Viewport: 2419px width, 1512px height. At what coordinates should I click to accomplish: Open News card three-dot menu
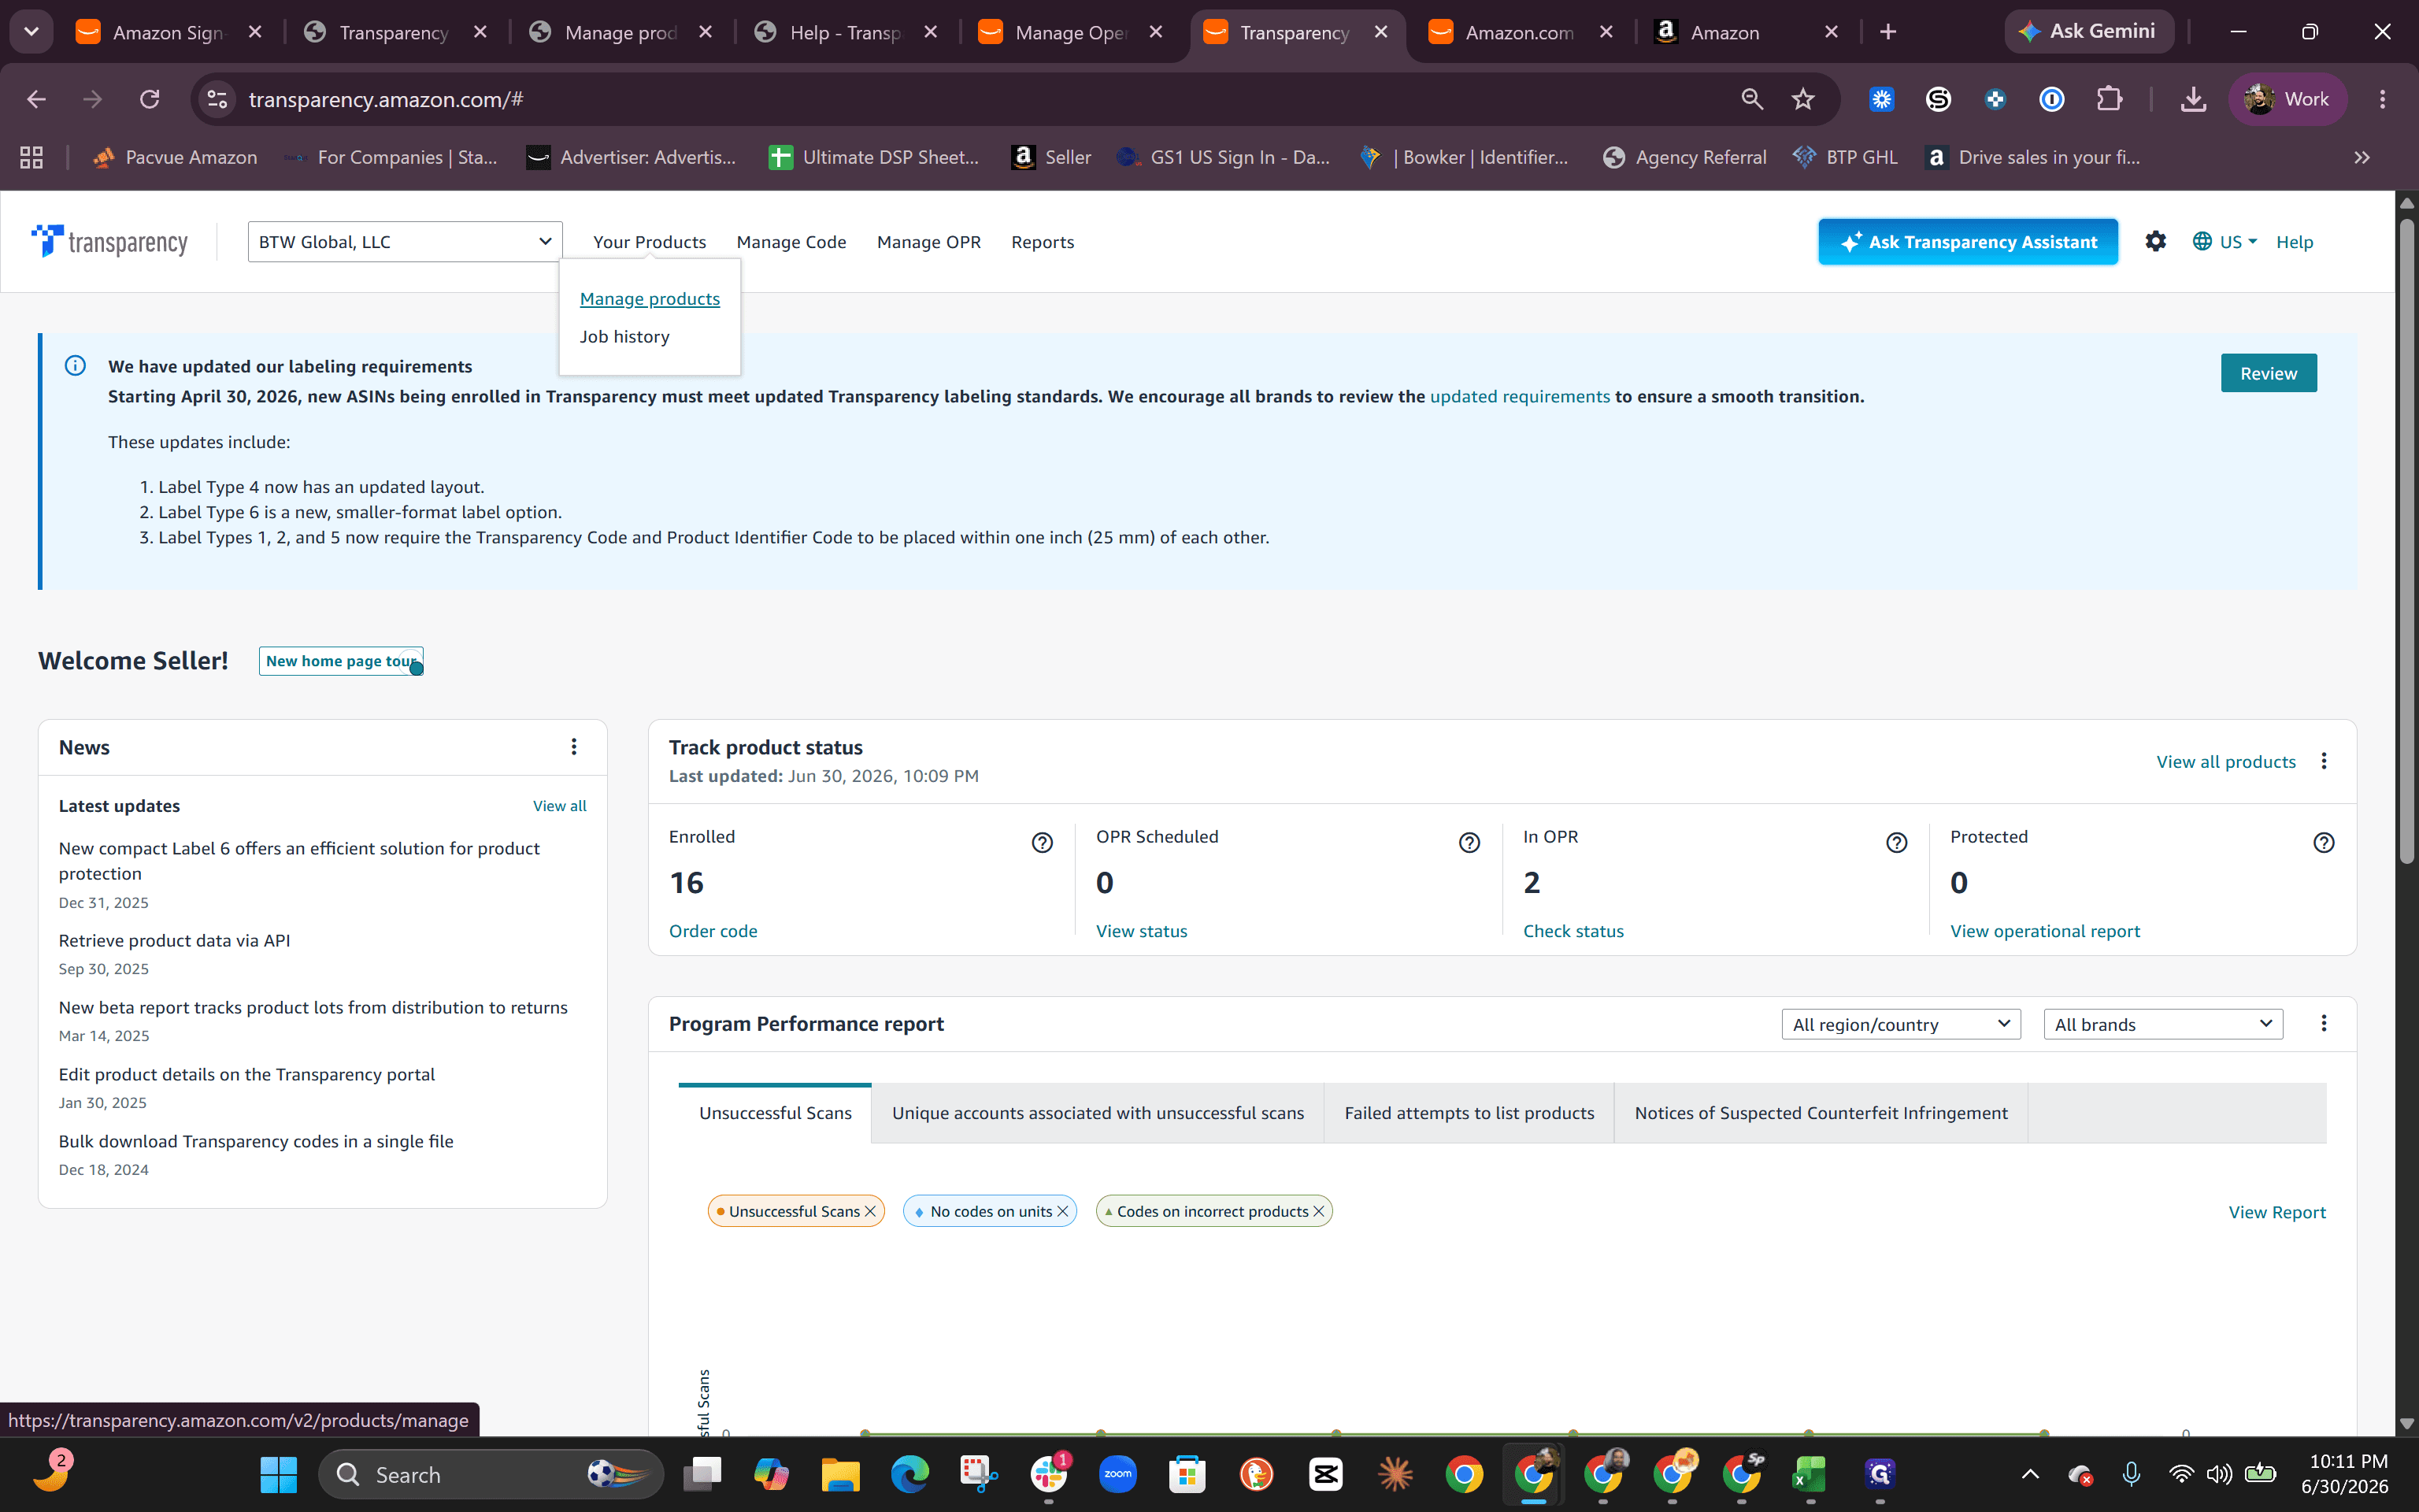[574, 747]
